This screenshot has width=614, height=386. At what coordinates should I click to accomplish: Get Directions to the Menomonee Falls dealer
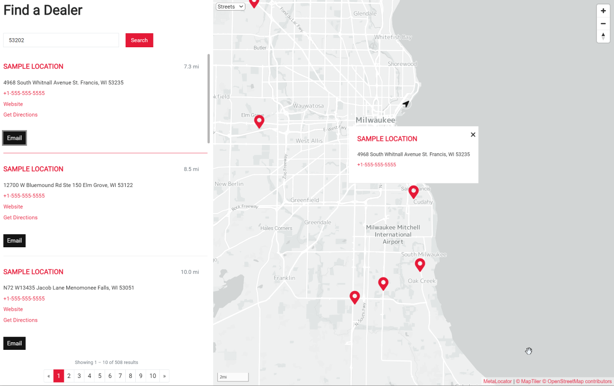(20, 320)
